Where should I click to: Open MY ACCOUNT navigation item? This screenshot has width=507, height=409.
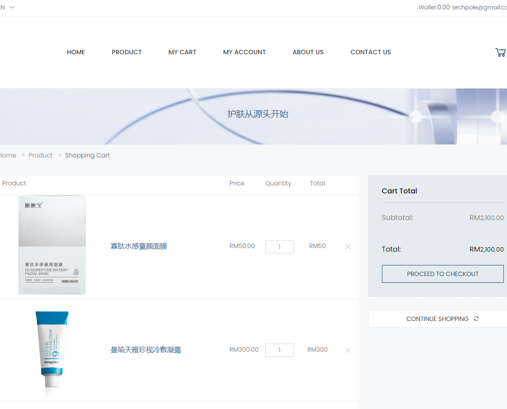pos(244,52)
